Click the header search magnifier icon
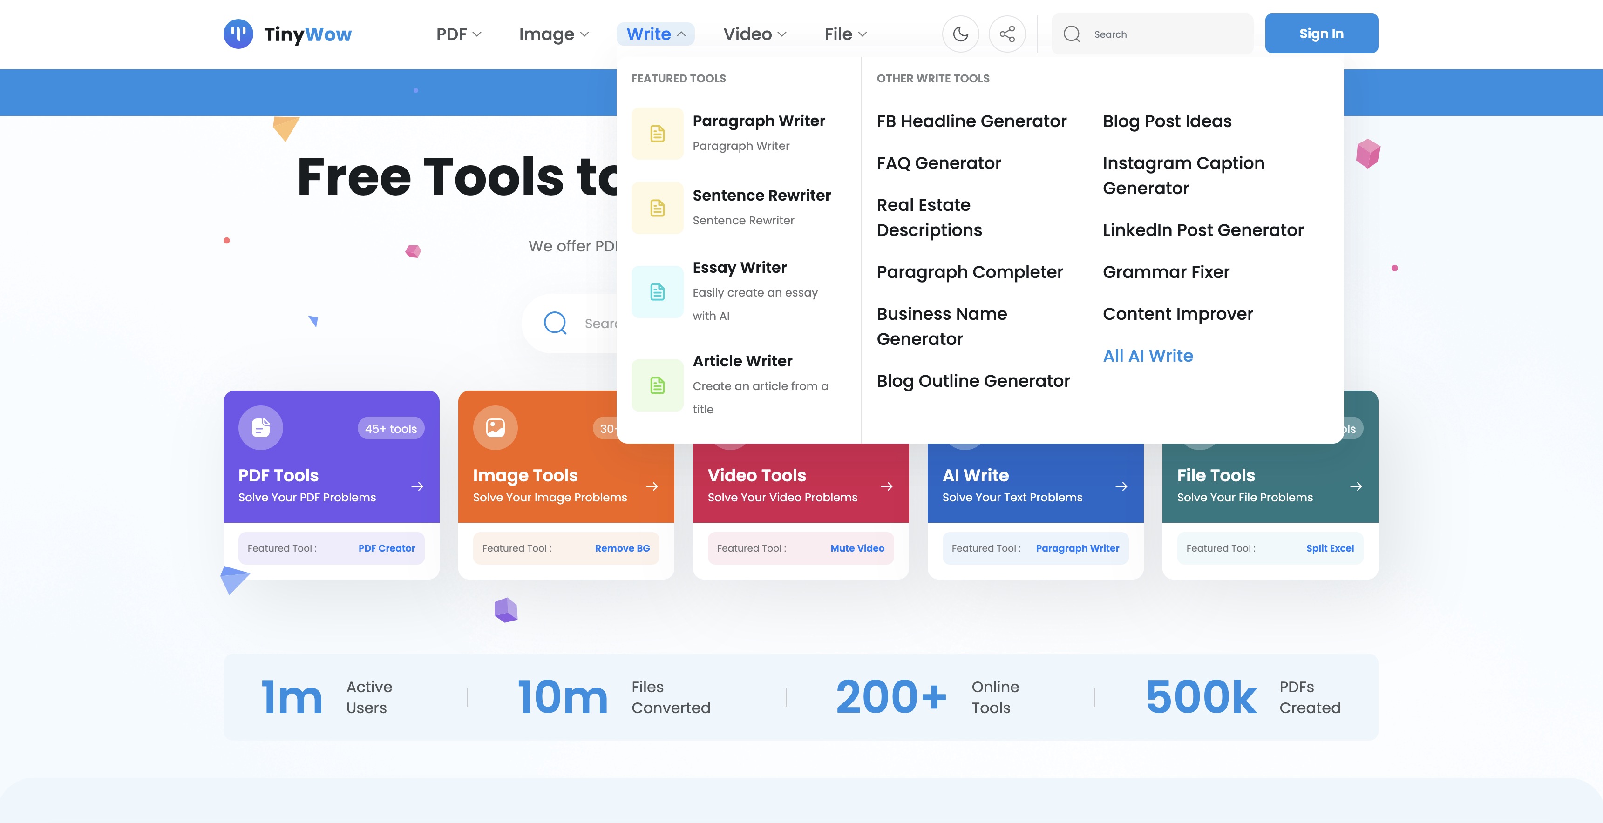This screenshot has width=1603, height=823. (x=1072, y=34)
